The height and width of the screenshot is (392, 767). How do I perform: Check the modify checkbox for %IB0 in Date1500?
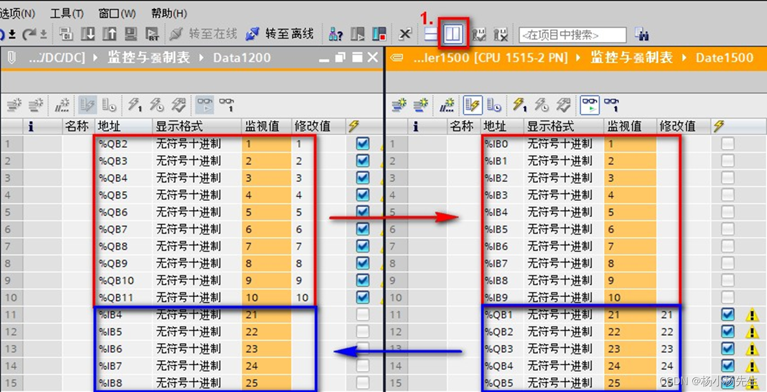coord(728,143)
